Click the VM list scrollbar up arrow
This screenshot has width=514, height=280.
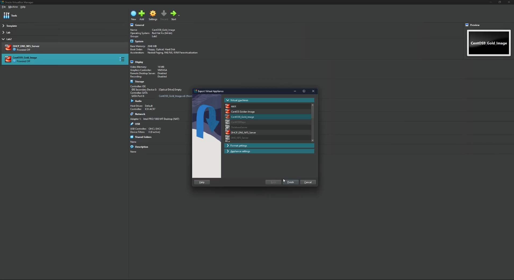(313, 105)
